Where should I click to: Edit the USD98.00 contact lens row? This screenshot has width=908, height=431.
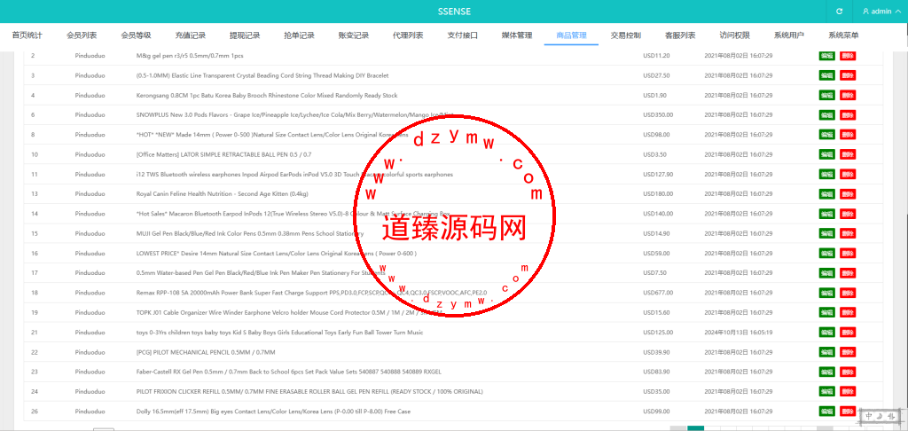[x=827, y=135]
